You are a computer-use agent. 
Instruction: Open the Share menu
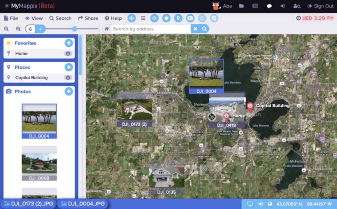(88, 18)
